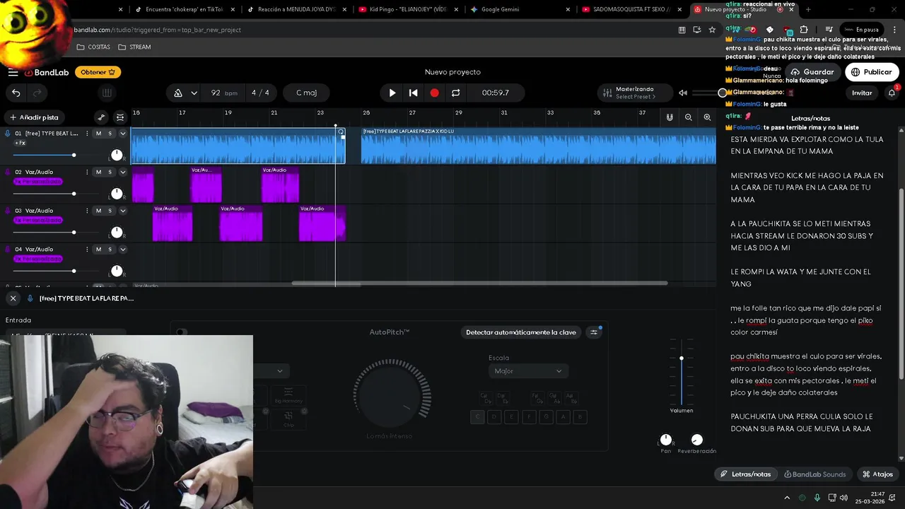Open STREAM bookmarks folder

(x=134, y=47)
